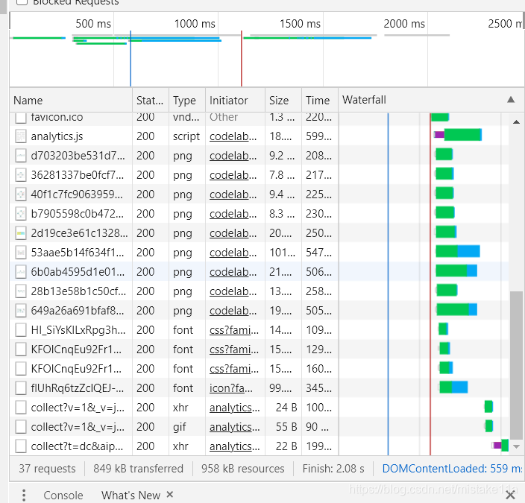Click the collect?t=dc&aip request icon
Screen dimensions: 525x503
point(21,446)
